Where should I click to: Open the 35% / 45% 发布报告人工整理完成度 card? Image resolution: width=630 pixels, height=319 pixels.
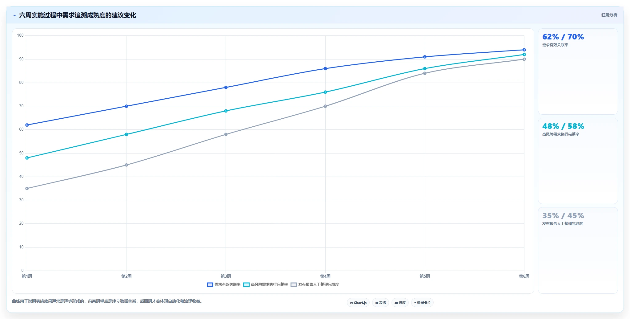578,250
